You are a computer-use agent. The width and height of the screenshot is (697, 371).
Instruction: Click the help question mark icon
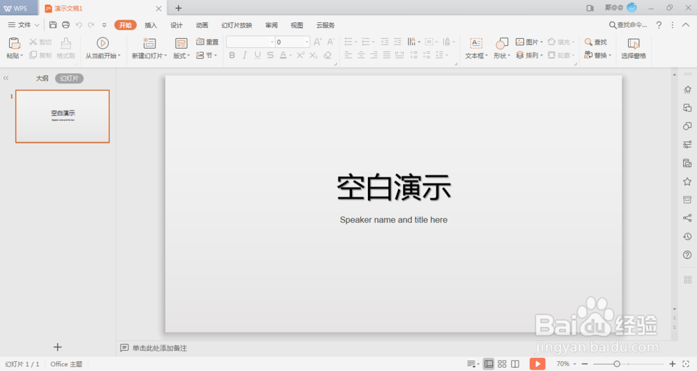pyautogui.click(x=659, y=25)
